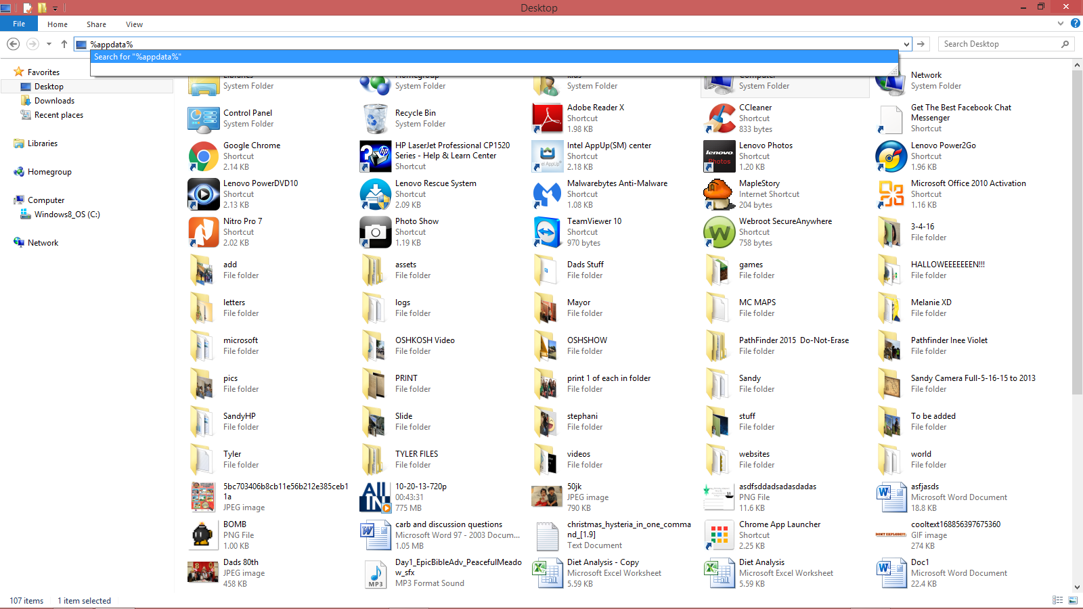Select Windows8_OS (C:) drive
Screen dimensions: 1083x609
tap(67, 215)
